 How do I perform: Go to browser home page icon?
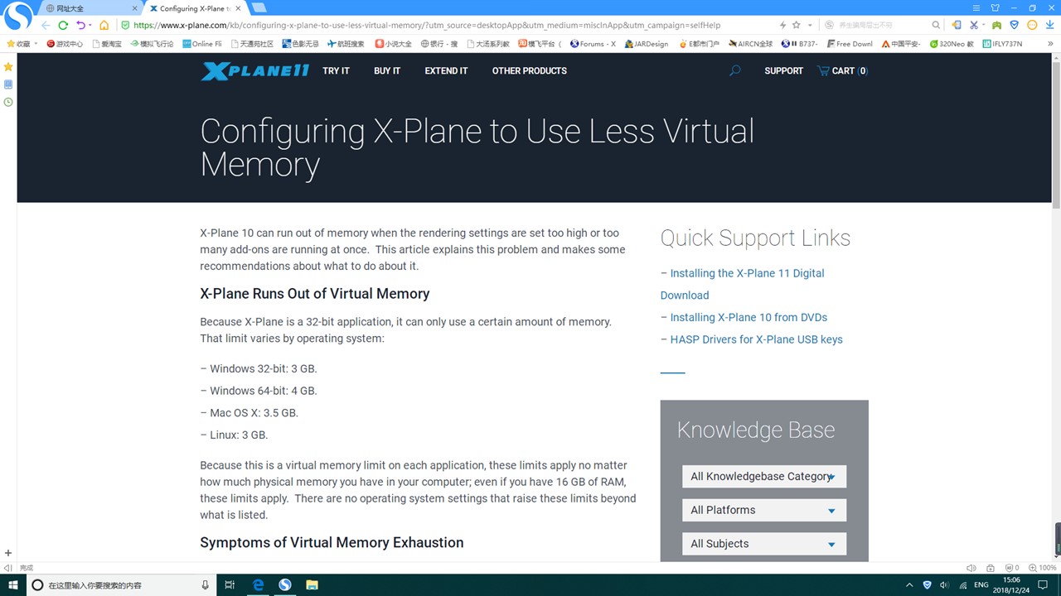[104, 25]
